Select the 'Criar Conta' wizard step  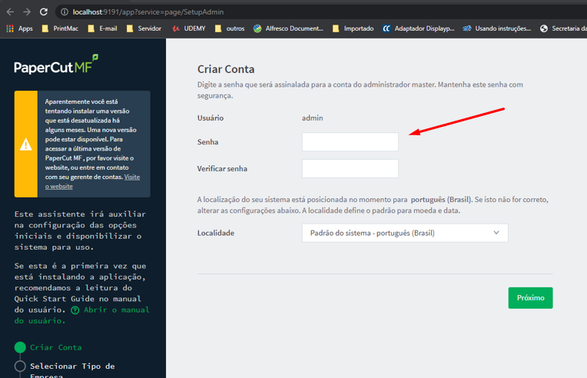(48, 347)
